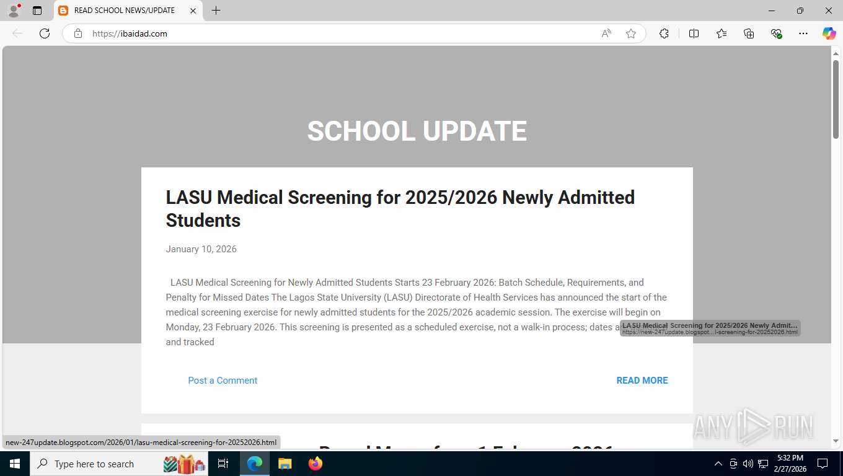Open Settings and more ellipsis menu
This screenshot has width=843, height=476.
click(803, 33)
